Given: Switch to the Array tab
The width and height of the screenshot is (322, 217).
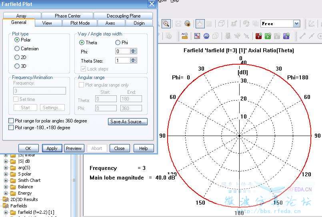Looking at the screenshot, I should coord(21,16).
